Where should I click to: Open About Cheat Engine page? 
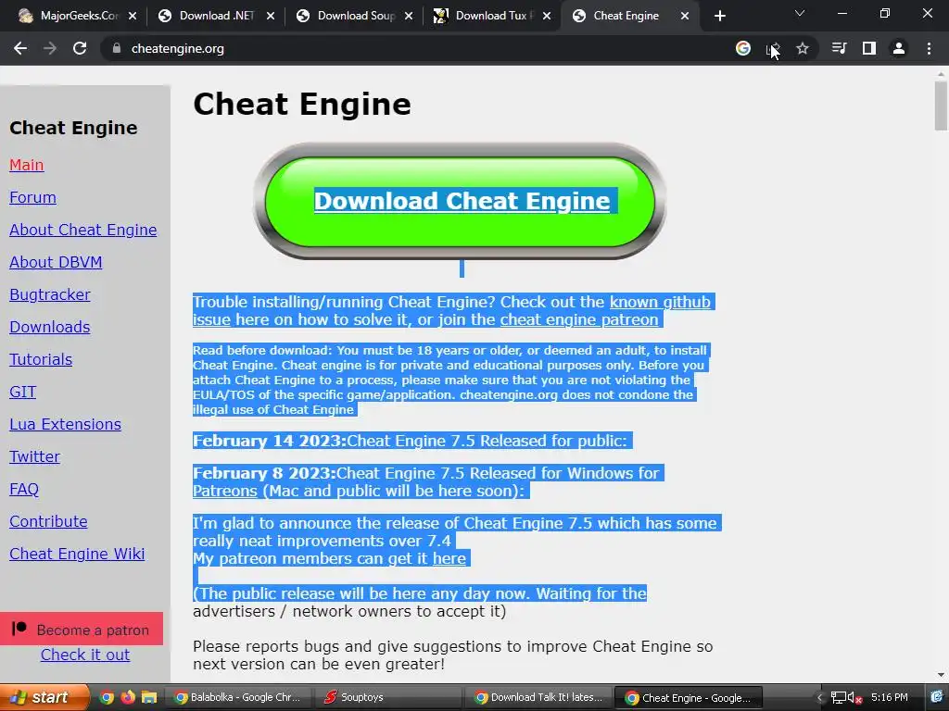tap(82, 230)
